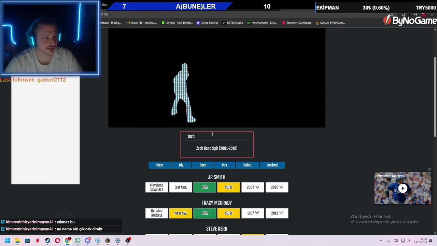Open network status tray icon
The width and height of the screenshot is (437, 246).
pyautogui.click(x=403, y=241)
